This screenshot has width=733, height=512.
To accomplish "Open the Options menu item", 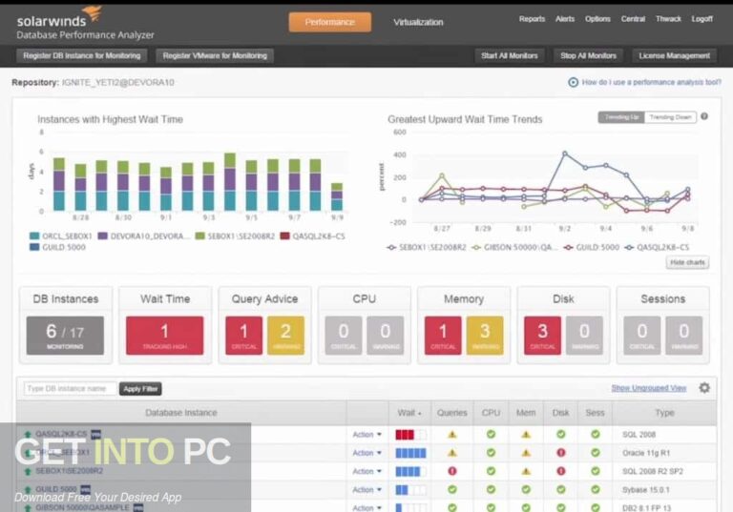I will coord(597,19).
